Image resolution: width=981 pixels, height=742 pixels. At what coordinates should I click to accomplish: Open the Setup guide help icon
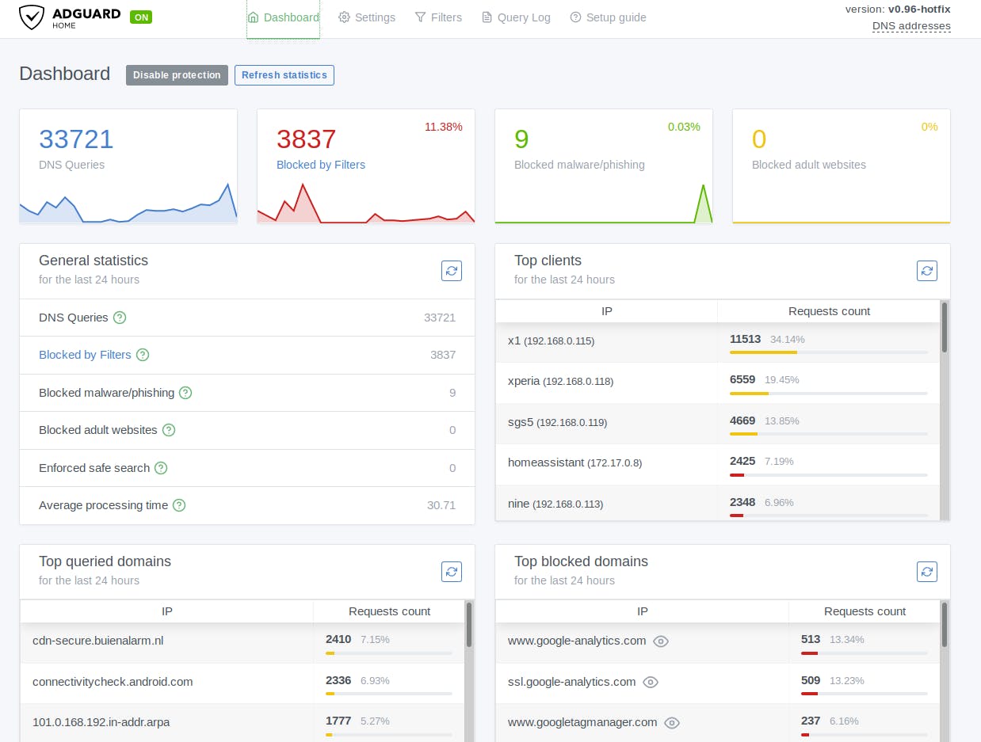[575, 17]
